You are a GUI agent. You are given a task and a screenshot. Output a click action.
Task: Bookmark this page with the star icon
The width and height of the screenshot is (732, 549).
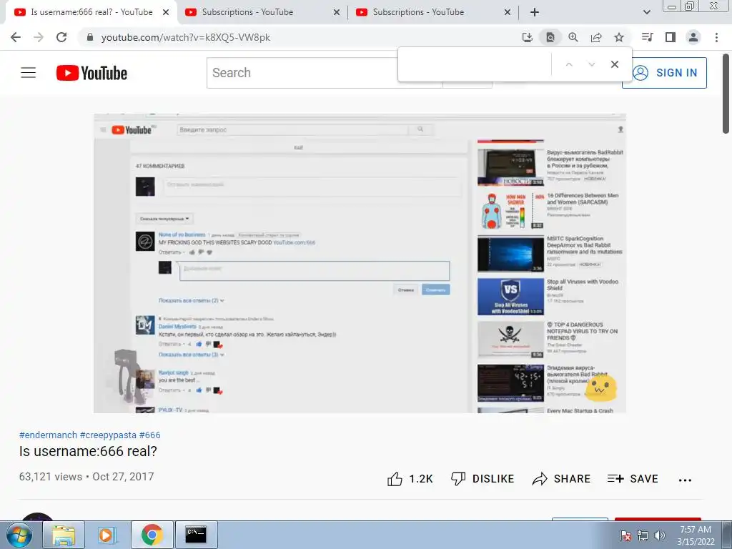[619, 37]
